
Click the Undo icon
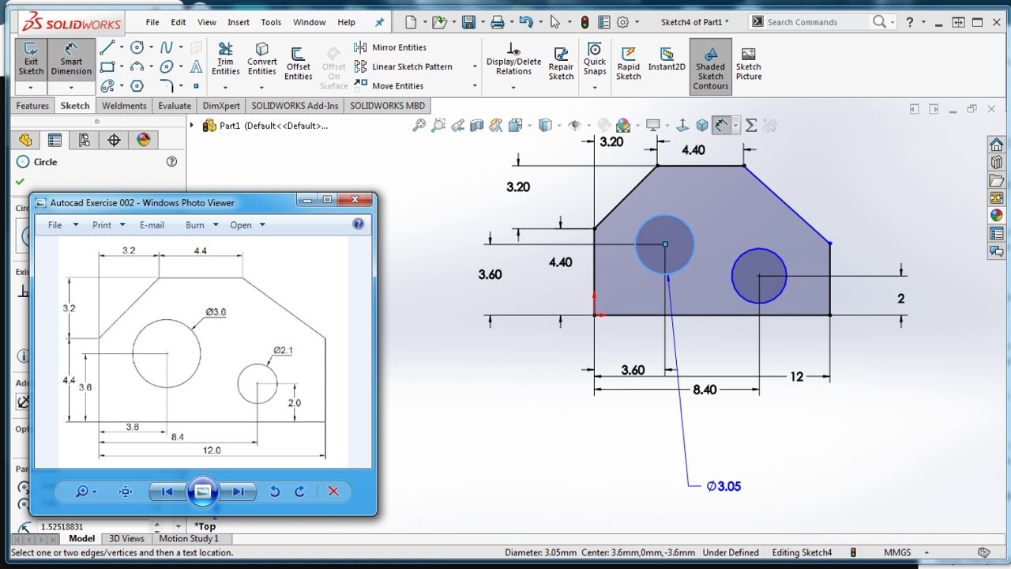click(525, 22)
